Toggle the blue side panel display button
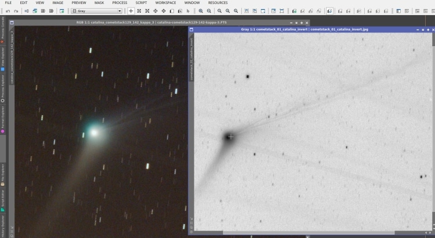435x238 pixels. point(398,11)
